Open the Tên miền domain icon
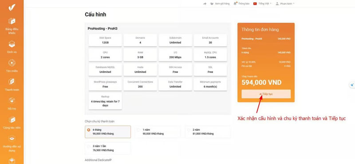Viewport: 355px width, 164px height. [x=12, y=63]
